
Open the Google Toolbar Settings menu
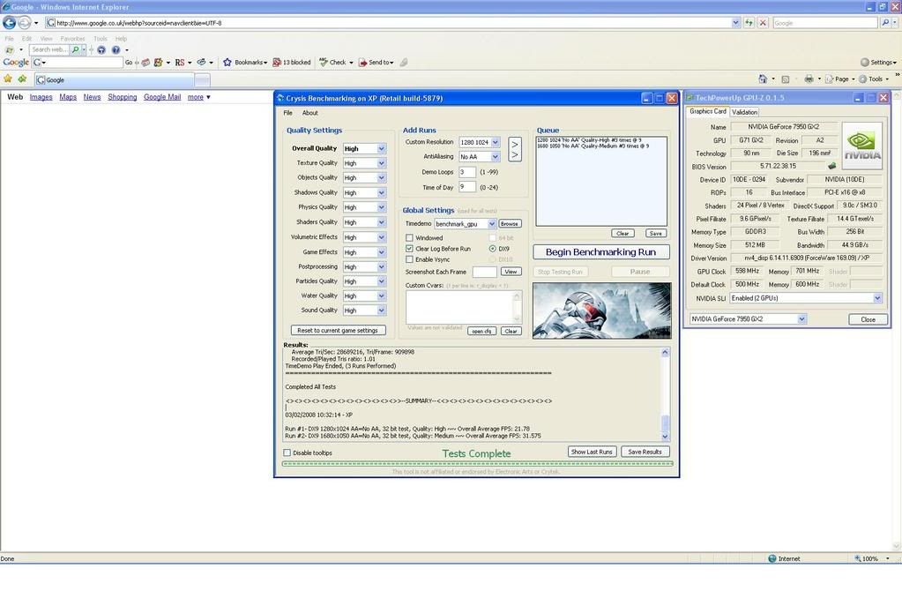tap(878, 62)
